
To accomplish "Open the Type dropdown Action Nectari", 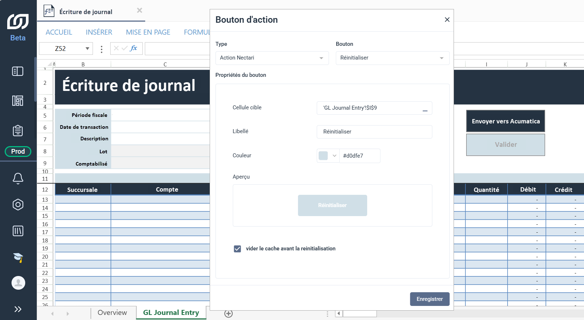I will pos(272,58).
